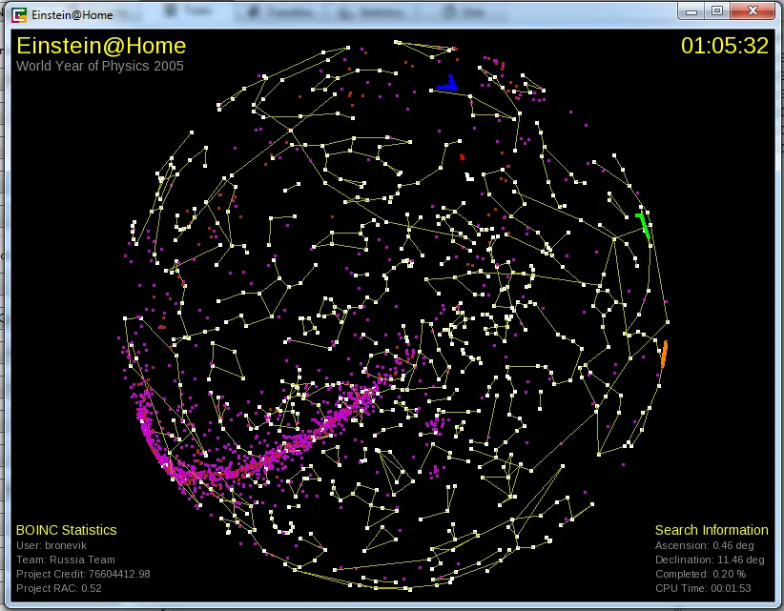Click the 'Ascension: 0.46 deg' value

[705, 545]
